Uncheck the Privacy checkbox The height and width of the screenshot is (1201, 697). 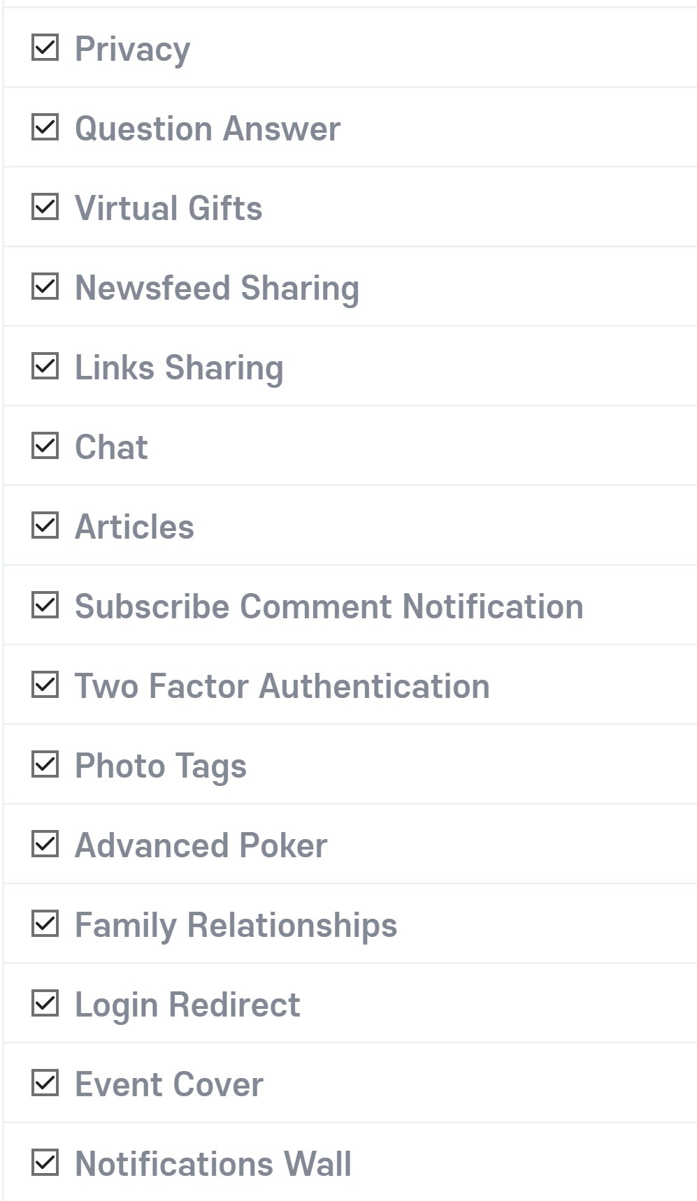click(x=45, y=48)
